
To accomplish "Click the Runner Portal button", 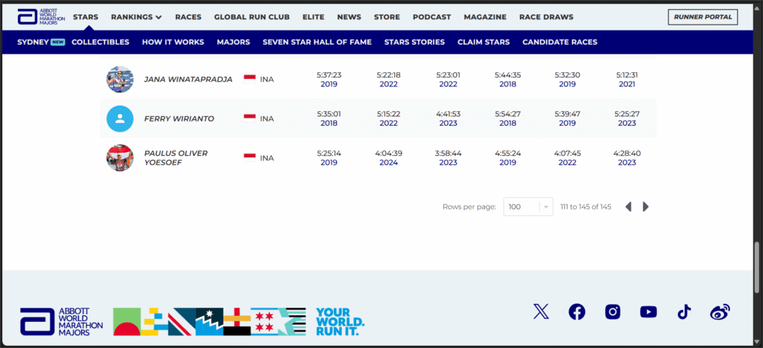I will pos(702,16).
